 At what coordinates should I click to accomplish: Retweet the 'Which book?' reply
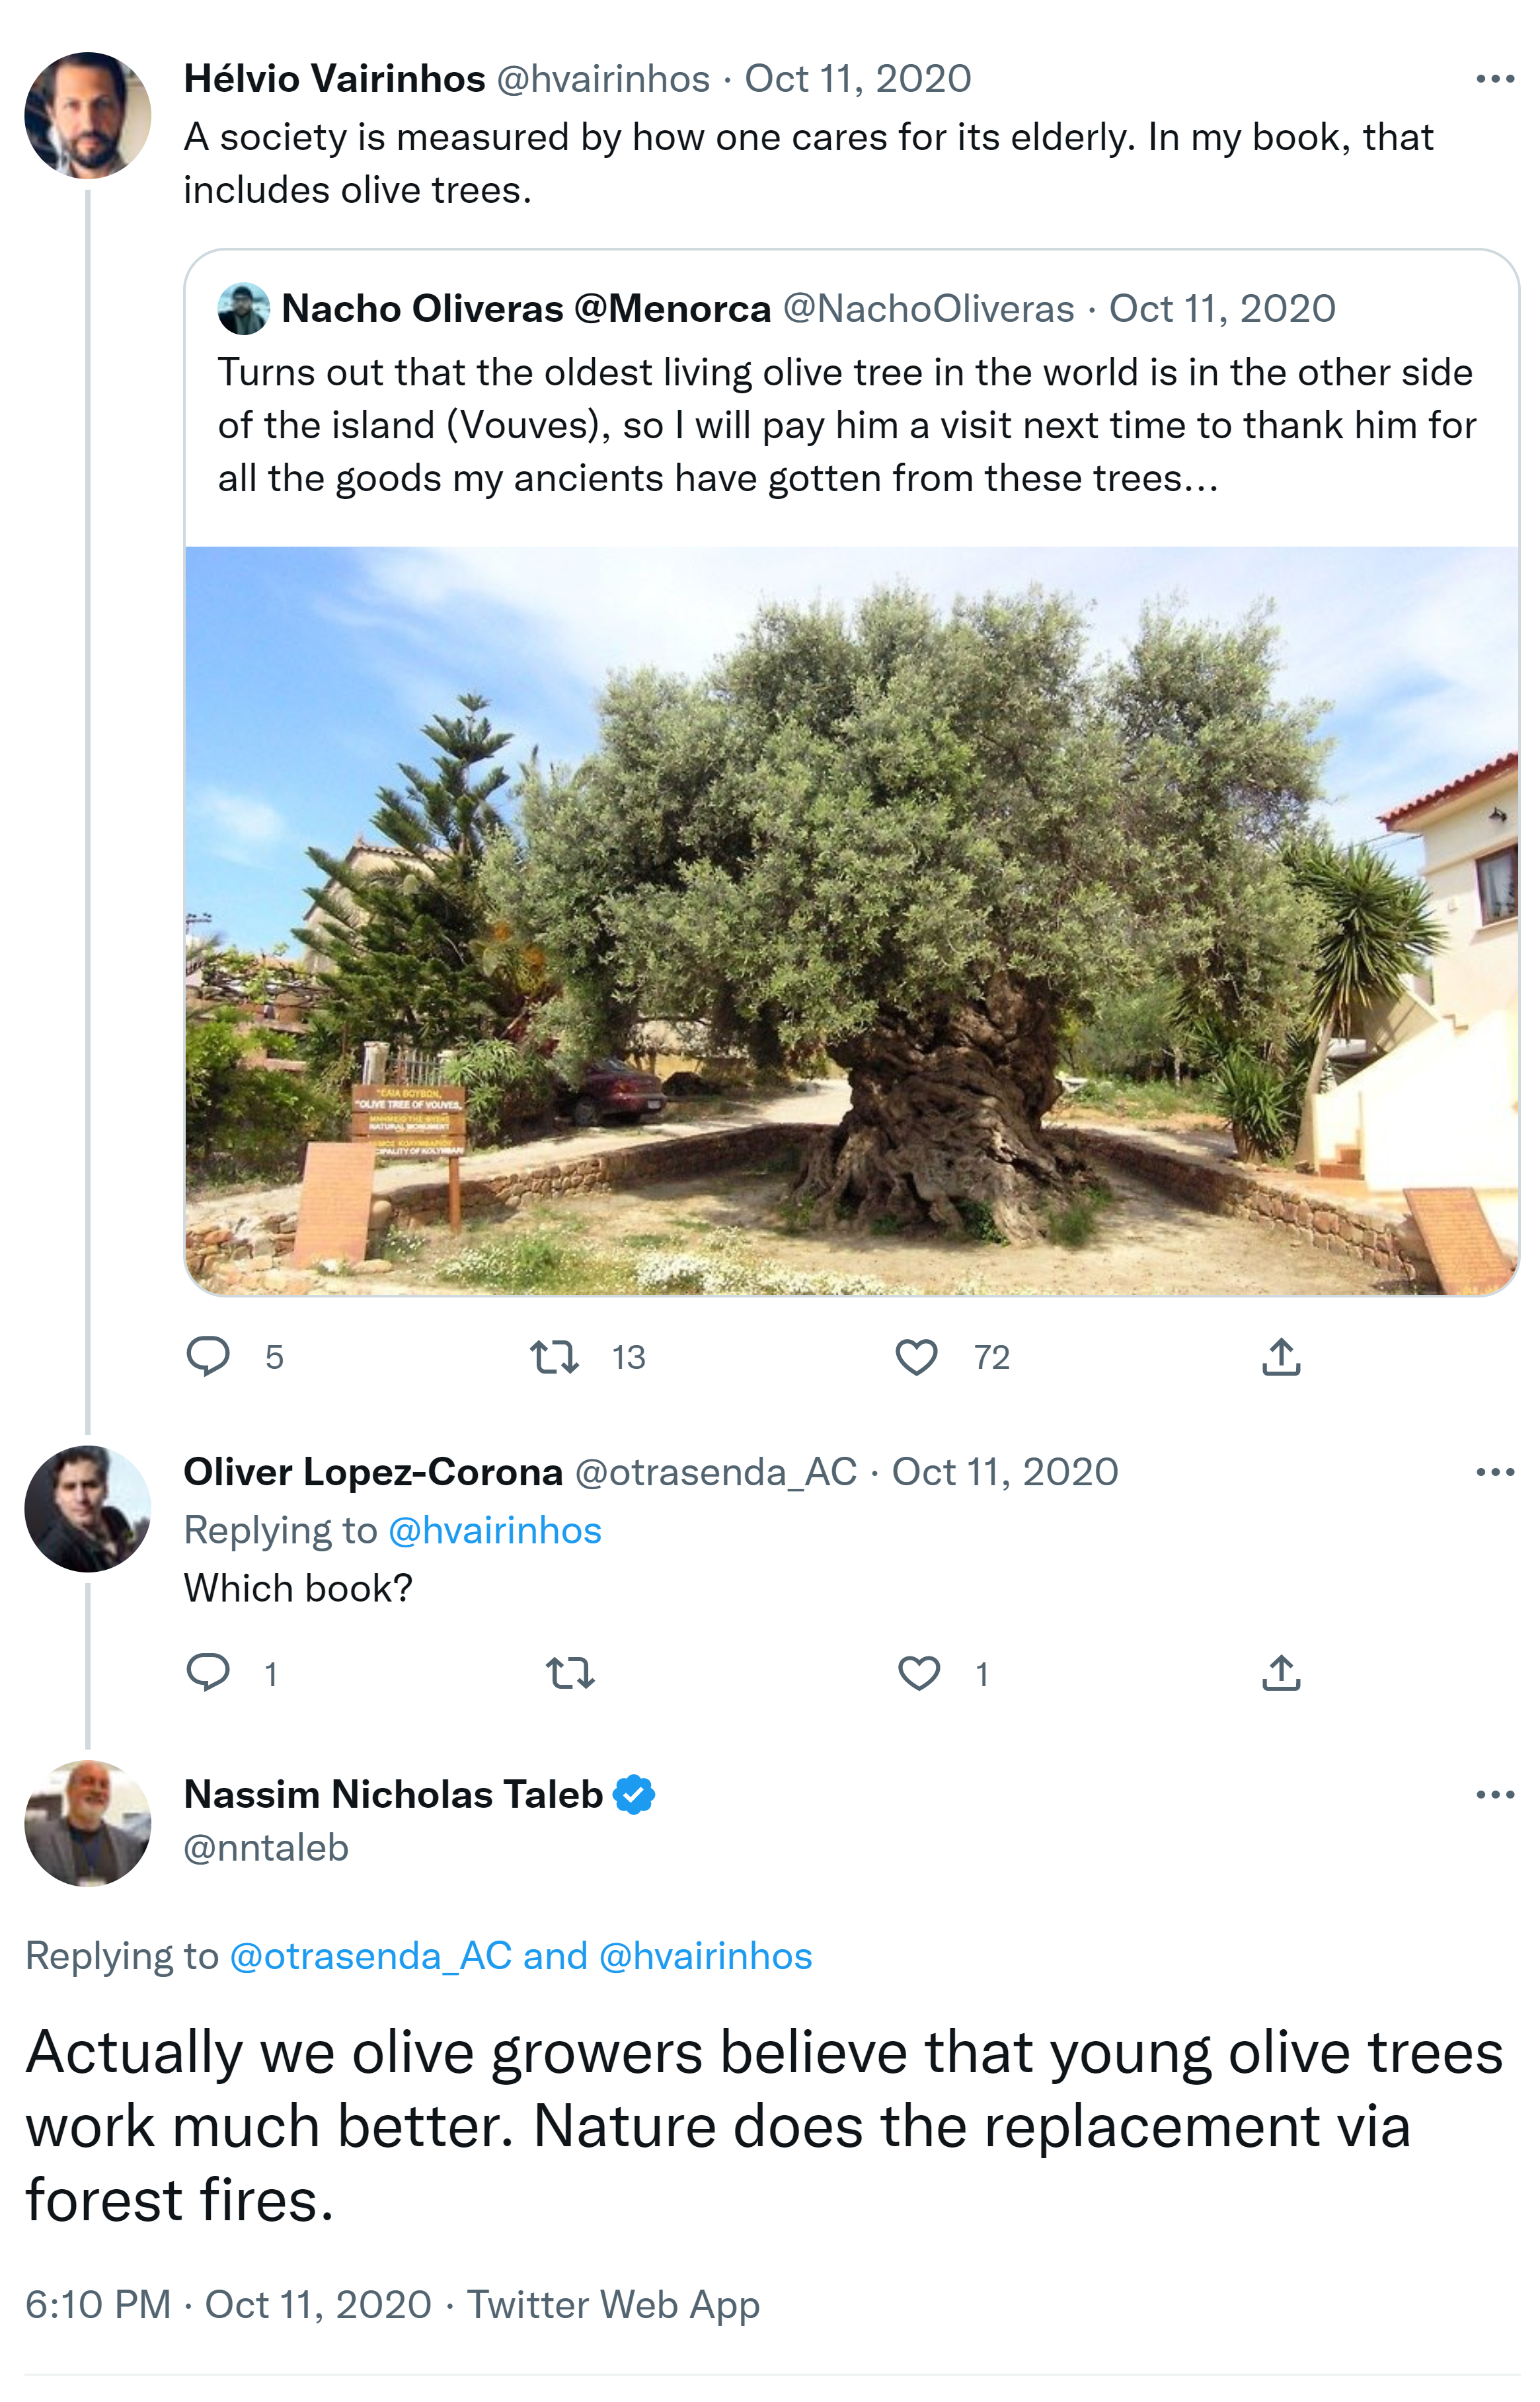point(570,1673)
